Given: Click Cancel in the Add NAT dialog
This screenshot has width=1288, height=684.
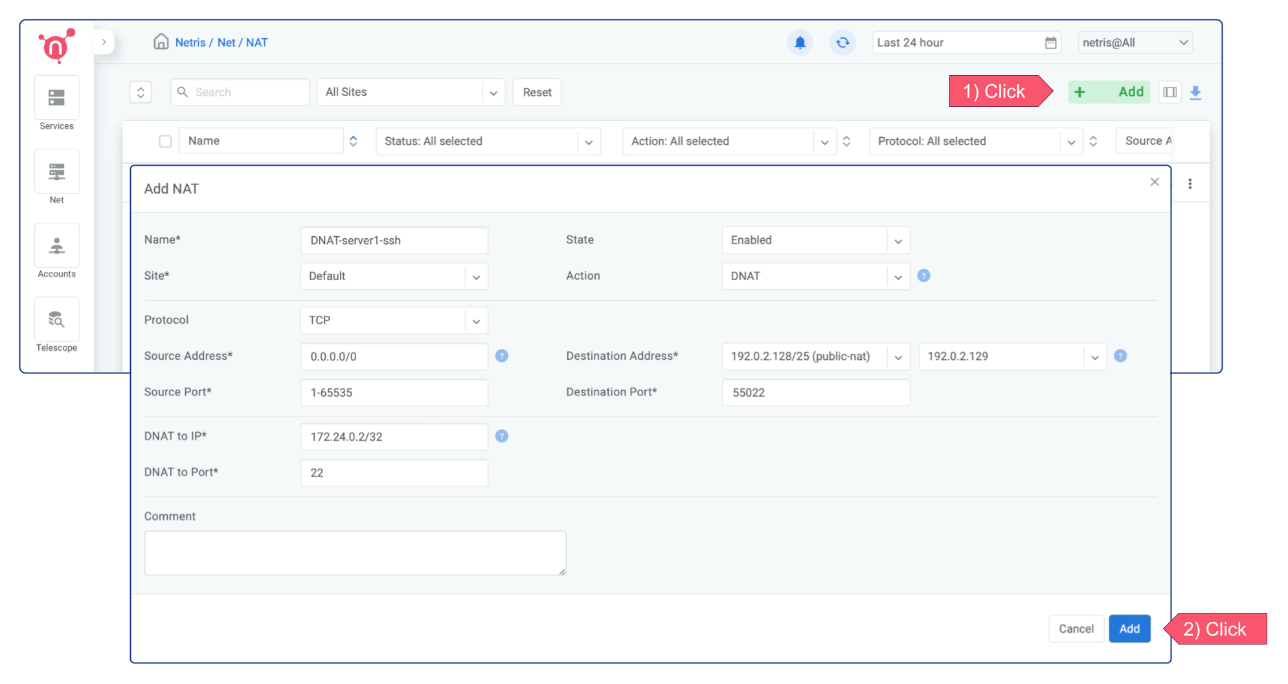Looking at the screenshot, I should (x=1076, y=628).
